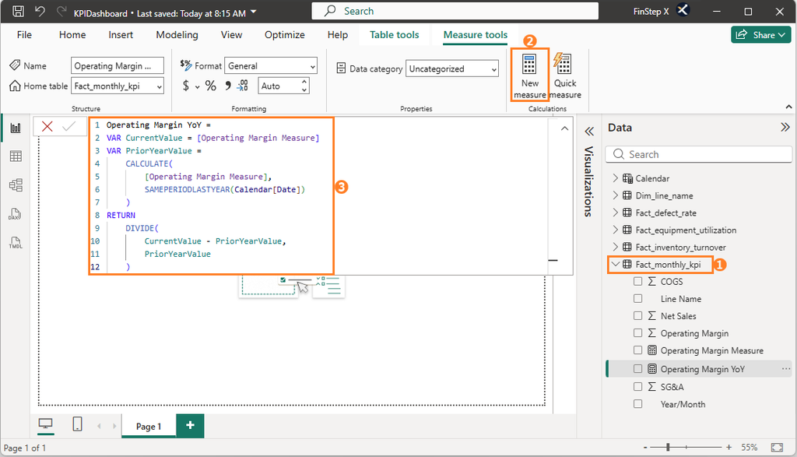Cancel formula with red X
Screen dimensions: 797x457
click(47, 127)
